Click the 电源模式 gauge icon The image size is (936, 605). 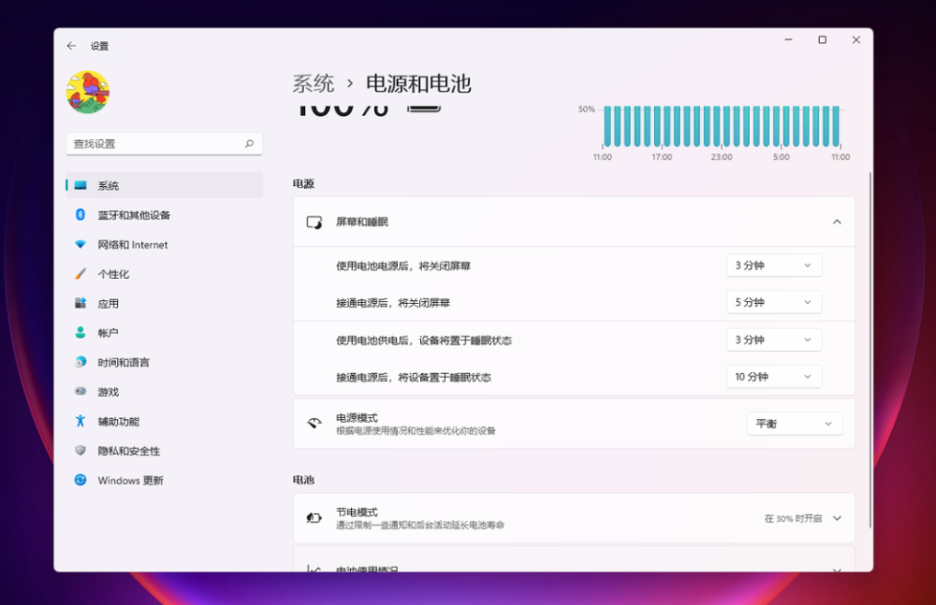coord(314,424)
